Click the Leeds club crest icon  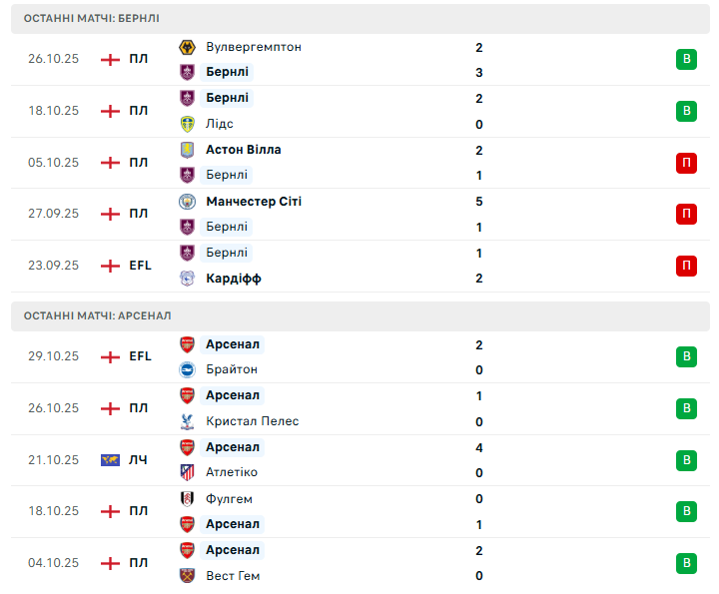tap(186, 124)
